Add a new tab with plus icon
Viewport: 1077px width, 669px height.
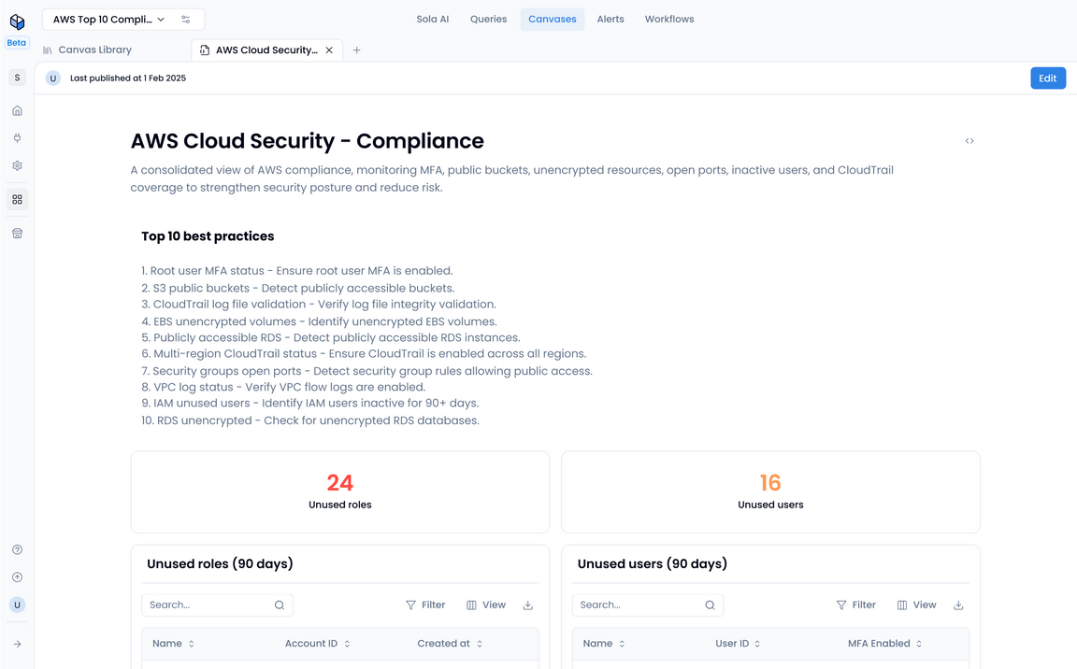coord(356,50)
